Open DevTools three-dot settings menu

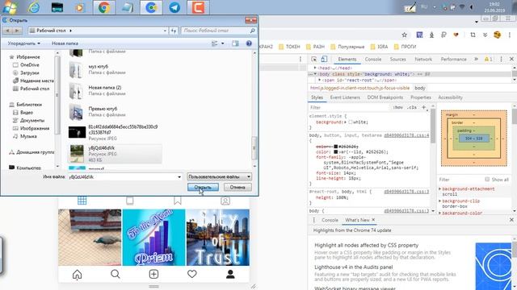click(501, 59)
